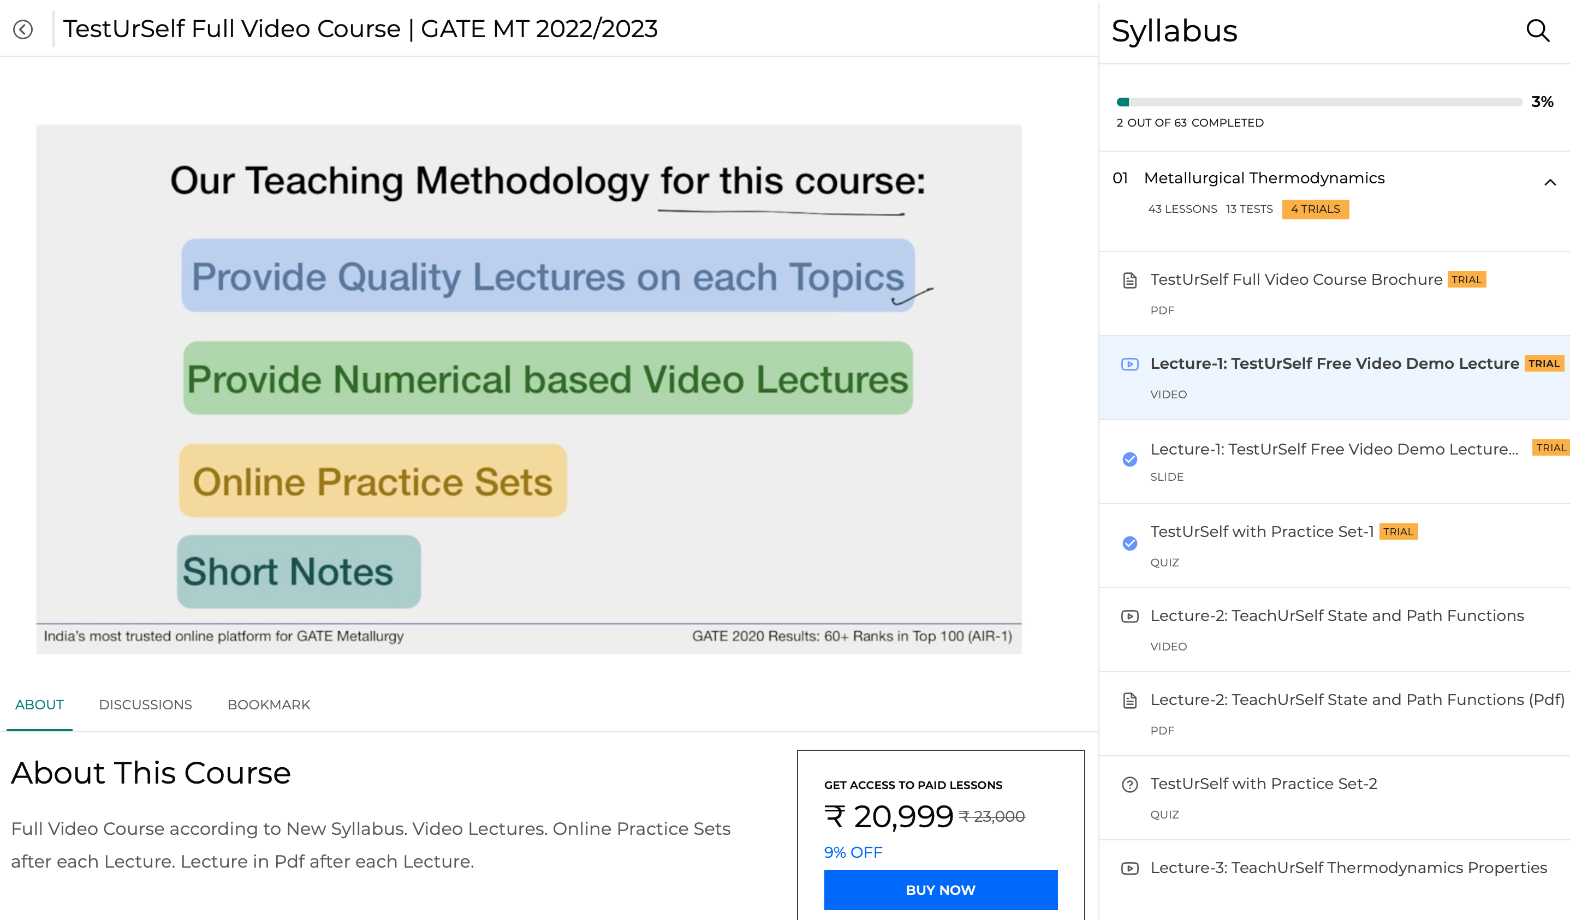Screen dimensions: 1570x920
Task: Click the 4 TRIALS badge
Action: pyautogui.click(x=1315, y=210)
